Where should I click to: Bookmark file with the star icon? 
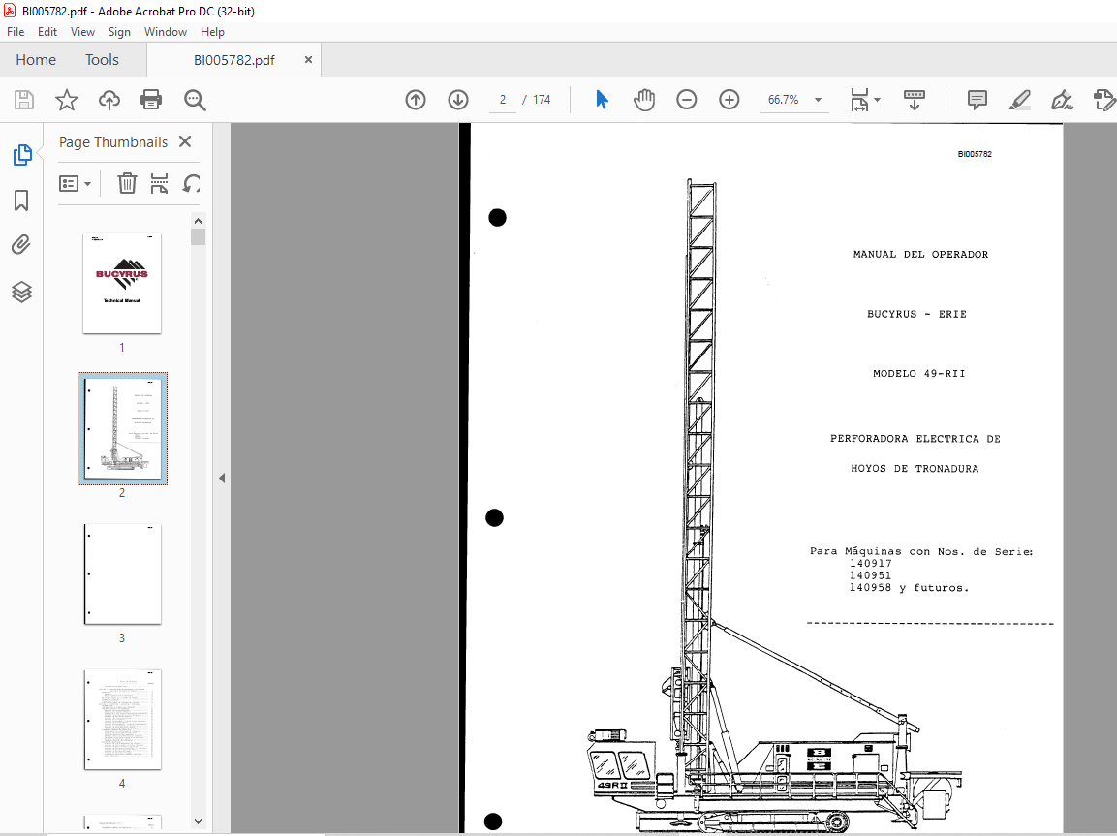click(66, 100)
